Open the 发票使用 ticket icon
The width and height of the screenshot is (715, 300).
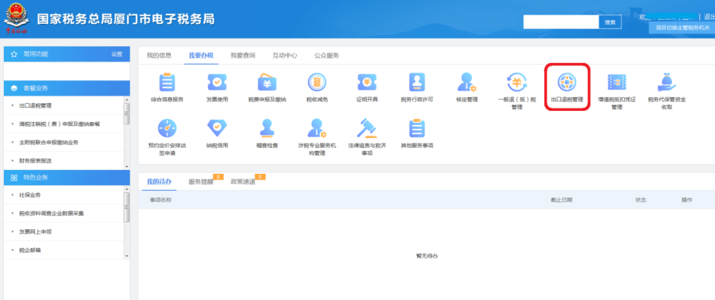217,83
